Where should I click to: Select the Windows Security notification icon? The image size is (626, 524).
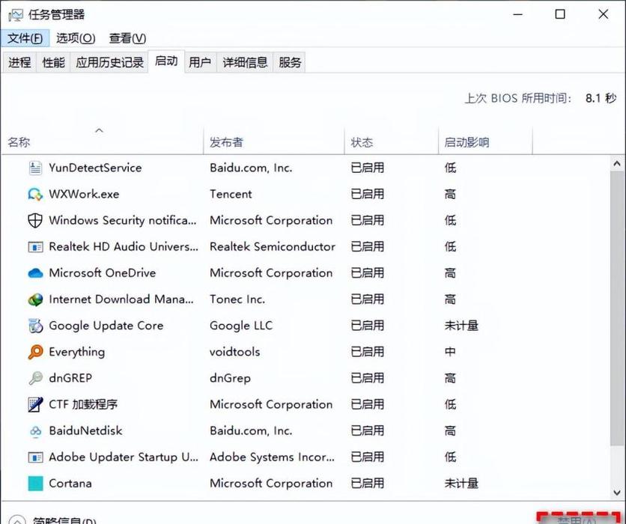(x=34, y=220)
